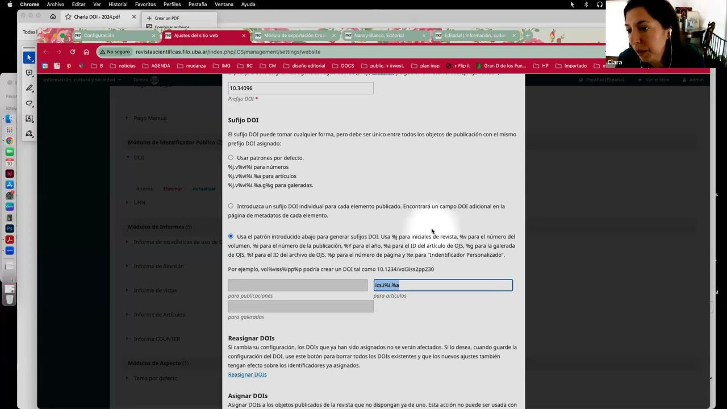727x409 pixels.
Task: Expand the URN plugin row
Action: pos(127,202)
